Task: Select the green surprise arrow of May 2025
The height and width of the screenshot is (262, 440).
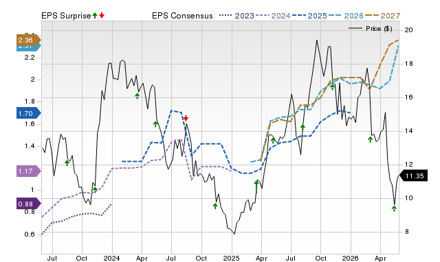Action: pos(274,141)
